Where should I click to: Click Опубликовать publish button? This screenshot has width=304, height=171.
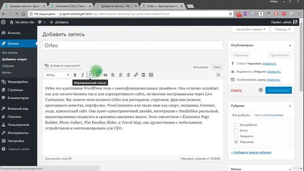[x=278, y=90]
